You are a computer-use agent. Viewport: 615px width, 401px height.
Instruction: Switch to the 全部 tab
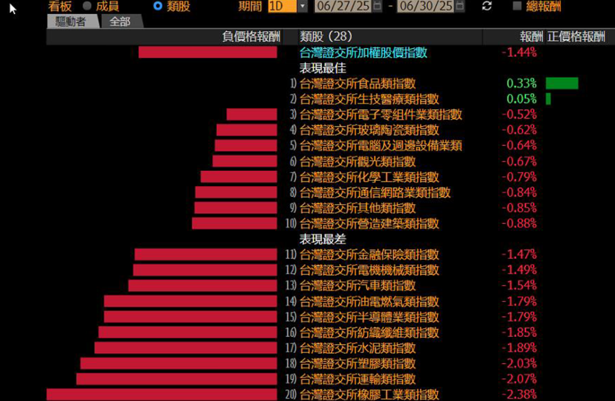click(x=120, y=21)
